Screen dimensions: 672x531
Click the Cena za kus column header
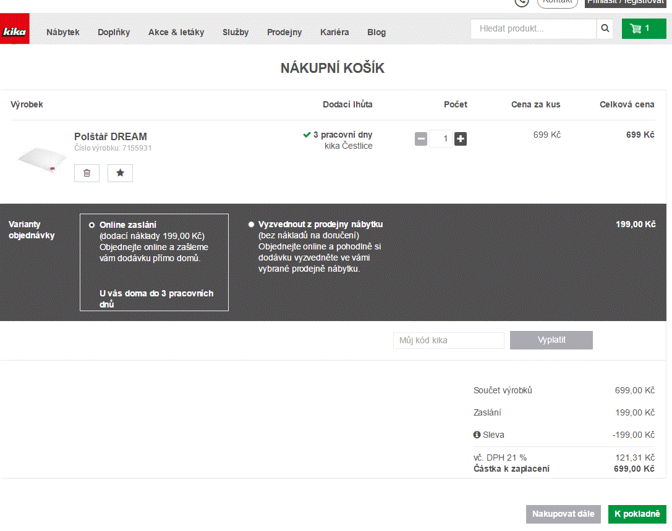coord(536,104)
